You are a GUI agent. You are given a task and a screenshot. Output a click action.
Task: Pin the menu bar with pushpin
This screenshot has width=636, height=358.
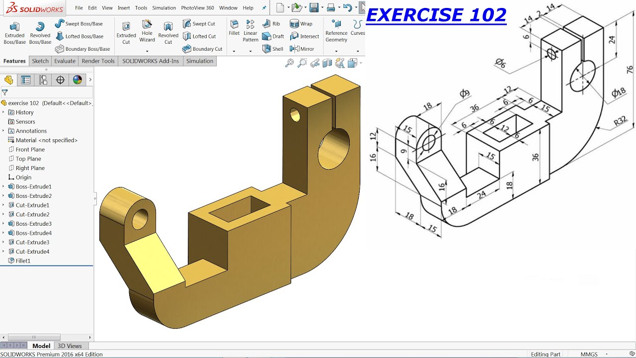point(264,8)
